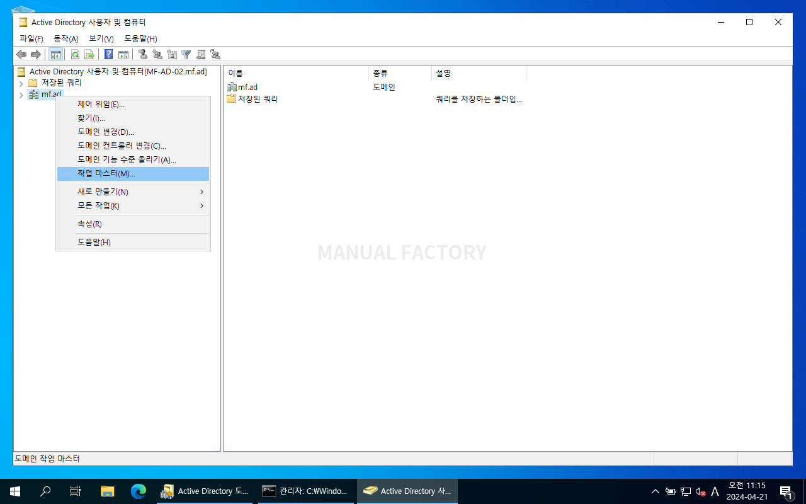Viewport: 806px width, 504px height.
Task: Sort by the 설명 column header
Action: [x=479, y=73]
